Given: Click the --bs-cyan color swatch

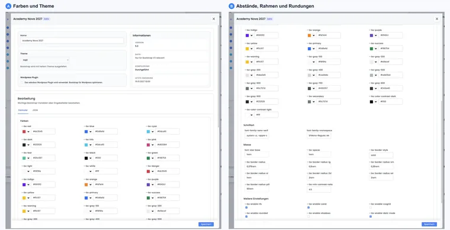Looking at the screenshot, I should pos(149,131).
